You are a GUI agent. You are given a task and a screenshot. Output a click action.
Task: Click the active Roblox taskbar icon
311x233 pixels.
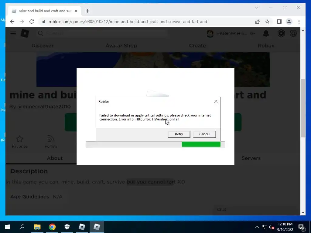pos(97,227)
